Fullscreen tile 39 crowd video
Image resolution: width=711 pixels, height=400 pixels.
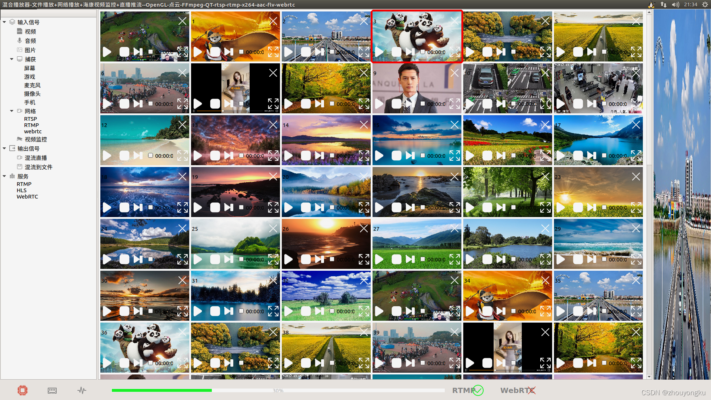point(455,363)
